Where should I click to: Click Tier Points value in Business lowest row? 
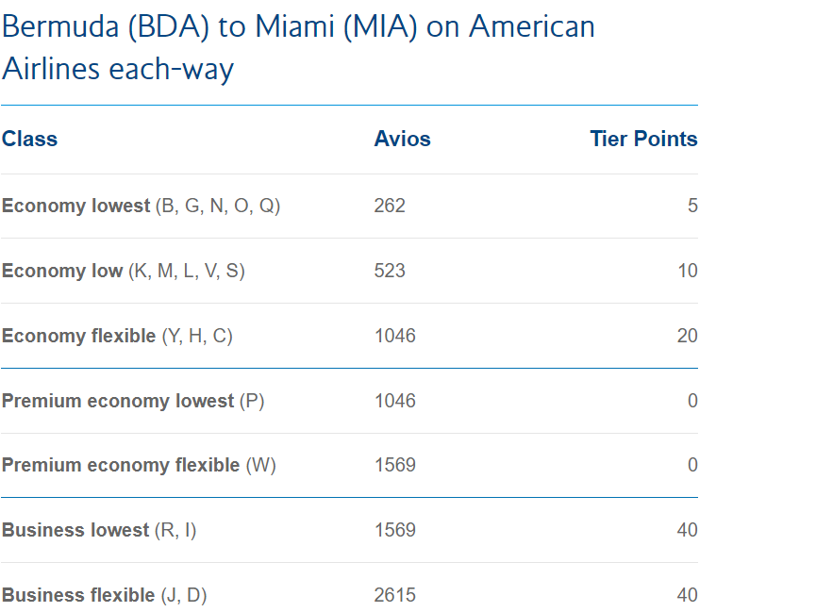pyautogui.click(x=688, y=530)
